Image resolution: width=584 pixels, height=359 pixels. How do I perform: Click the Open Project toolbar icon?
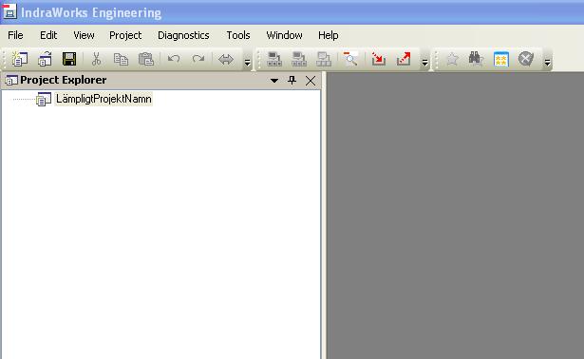(x=45, y=59)
